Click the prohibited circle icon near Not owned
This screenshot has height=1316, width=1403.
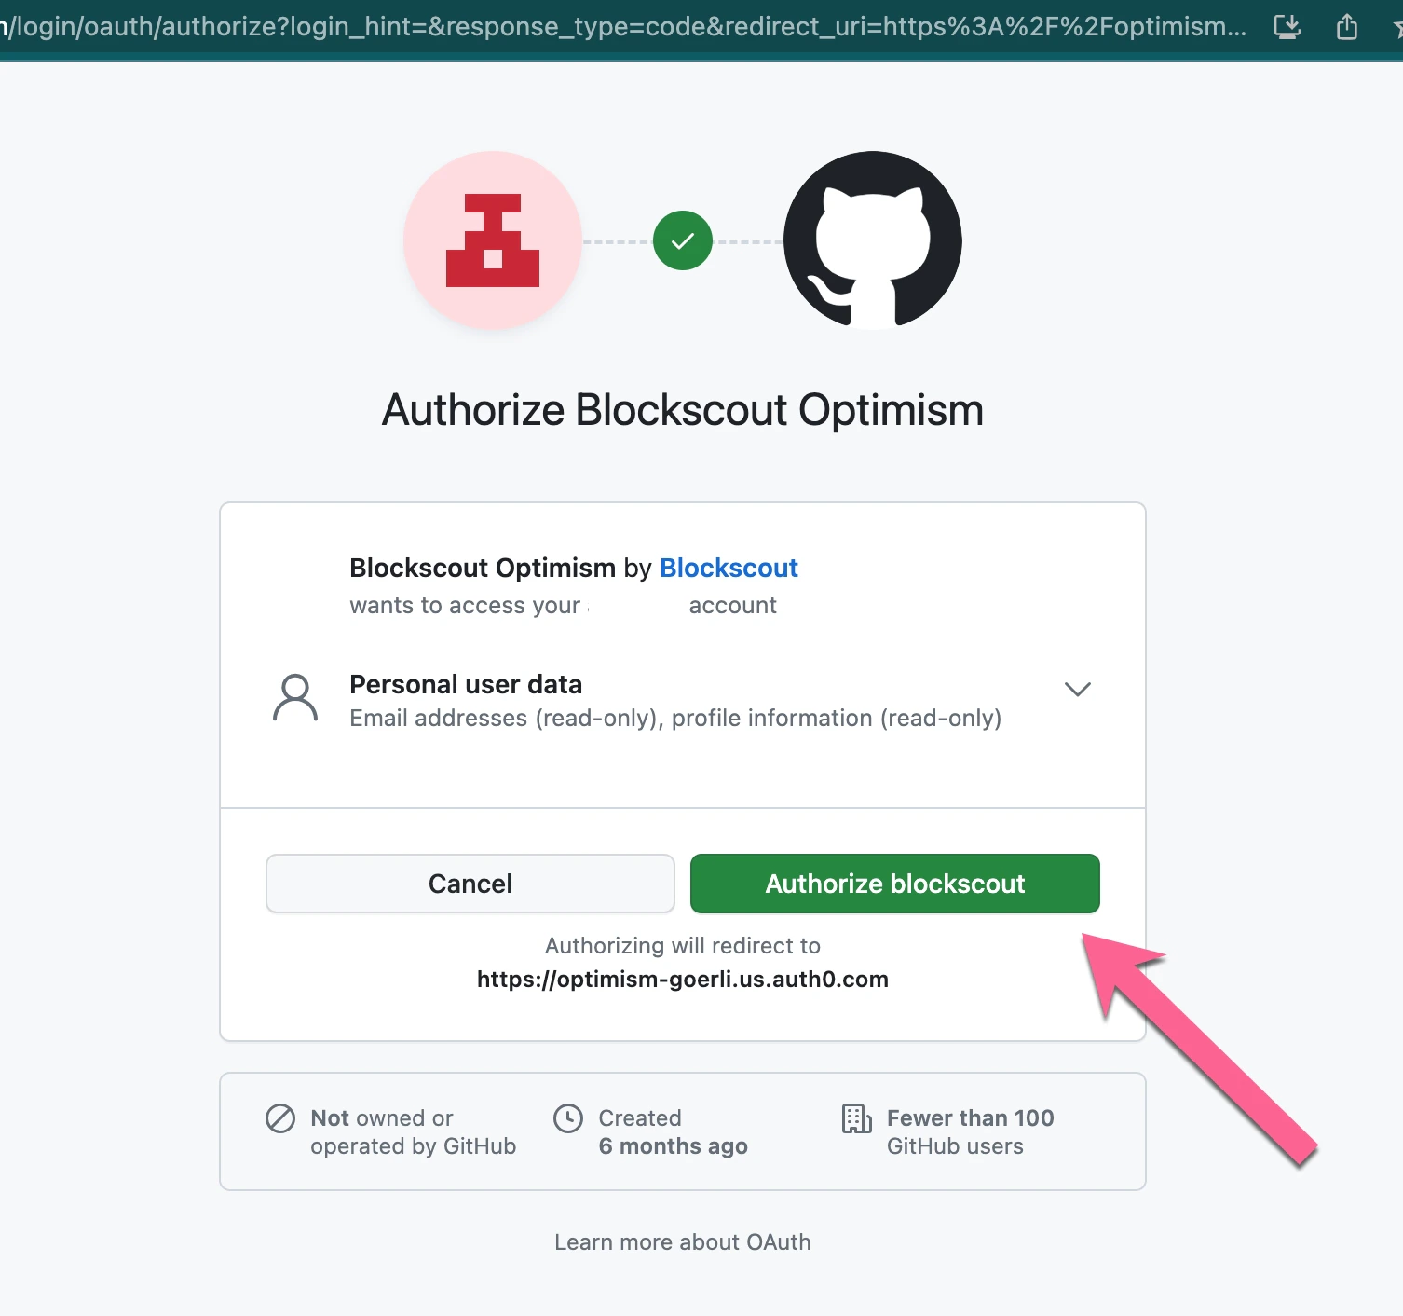(x=280, y=1118)
